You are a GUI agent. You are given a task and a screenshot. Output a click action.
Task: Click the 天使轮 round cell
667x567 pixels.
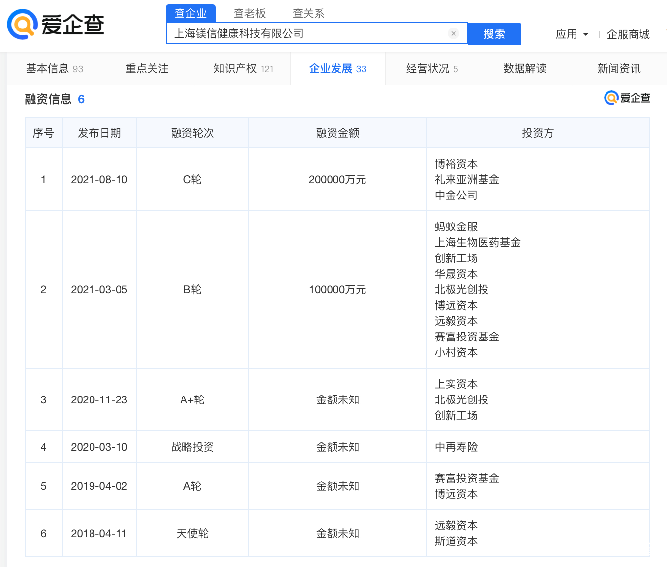click(x=192, y=534)
